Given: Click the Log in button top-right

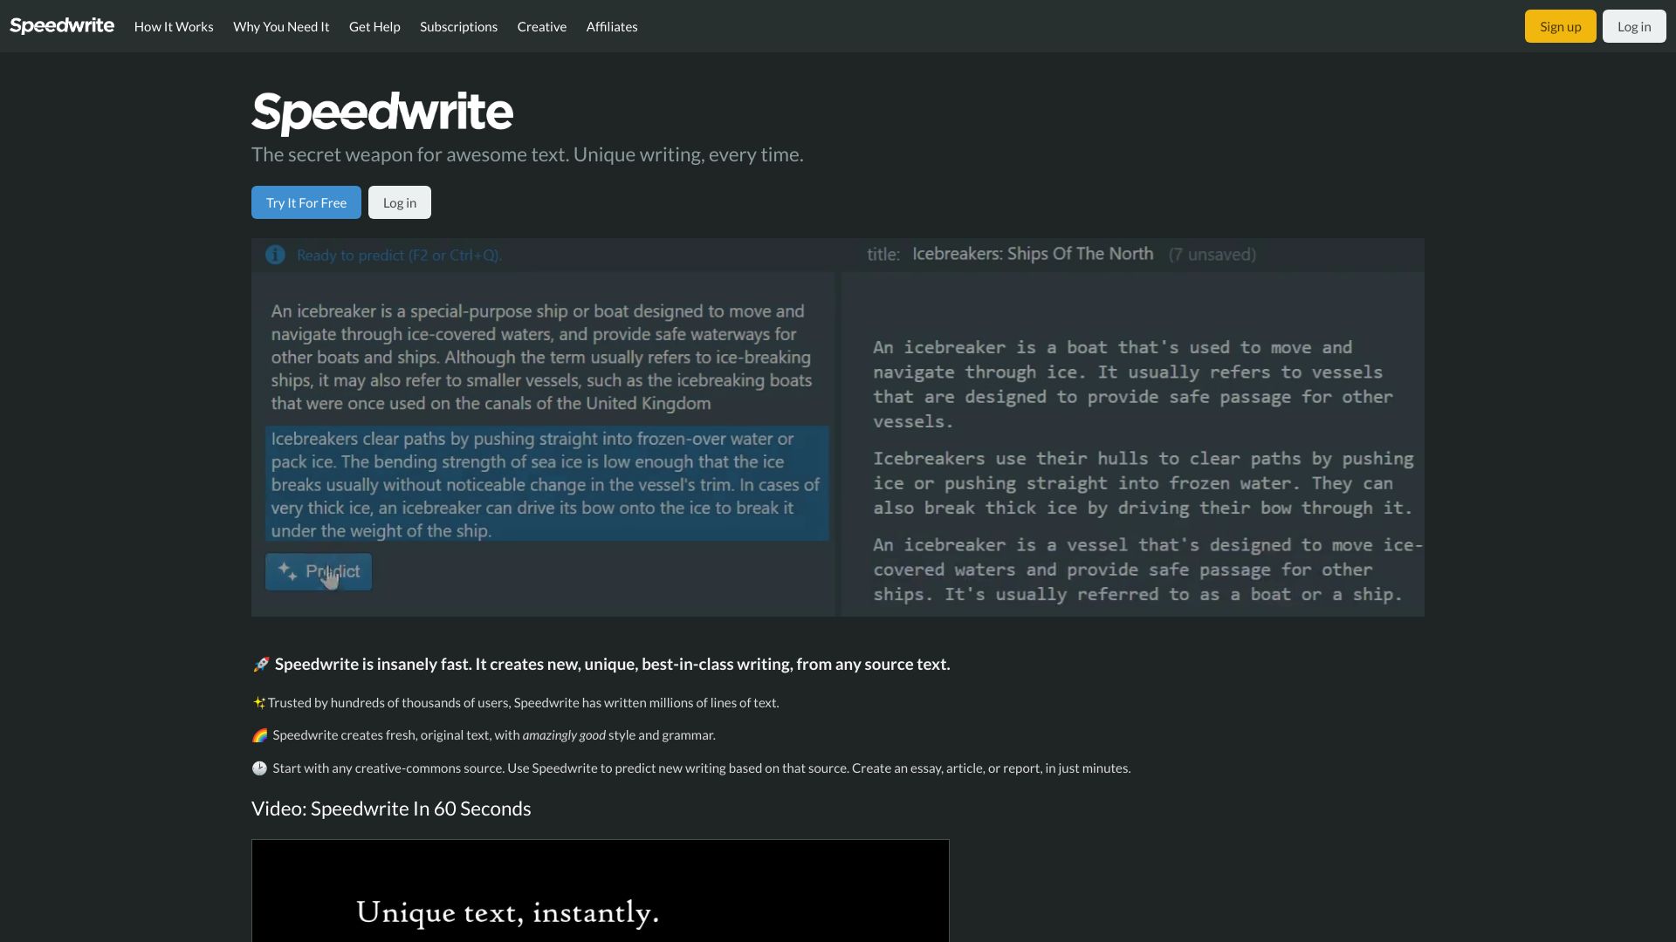Looking at the screenshot, I should pos(1635,25).
